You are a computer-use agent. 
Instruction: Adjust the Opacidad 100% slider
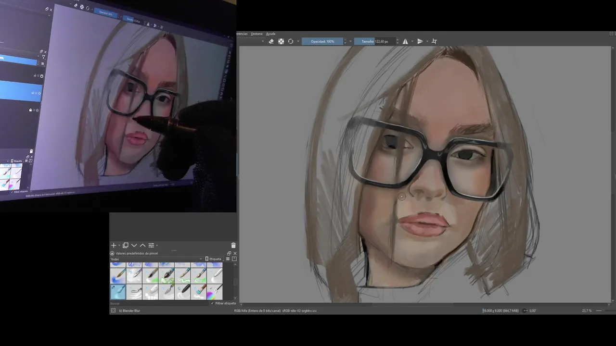[x=322, y=41]
